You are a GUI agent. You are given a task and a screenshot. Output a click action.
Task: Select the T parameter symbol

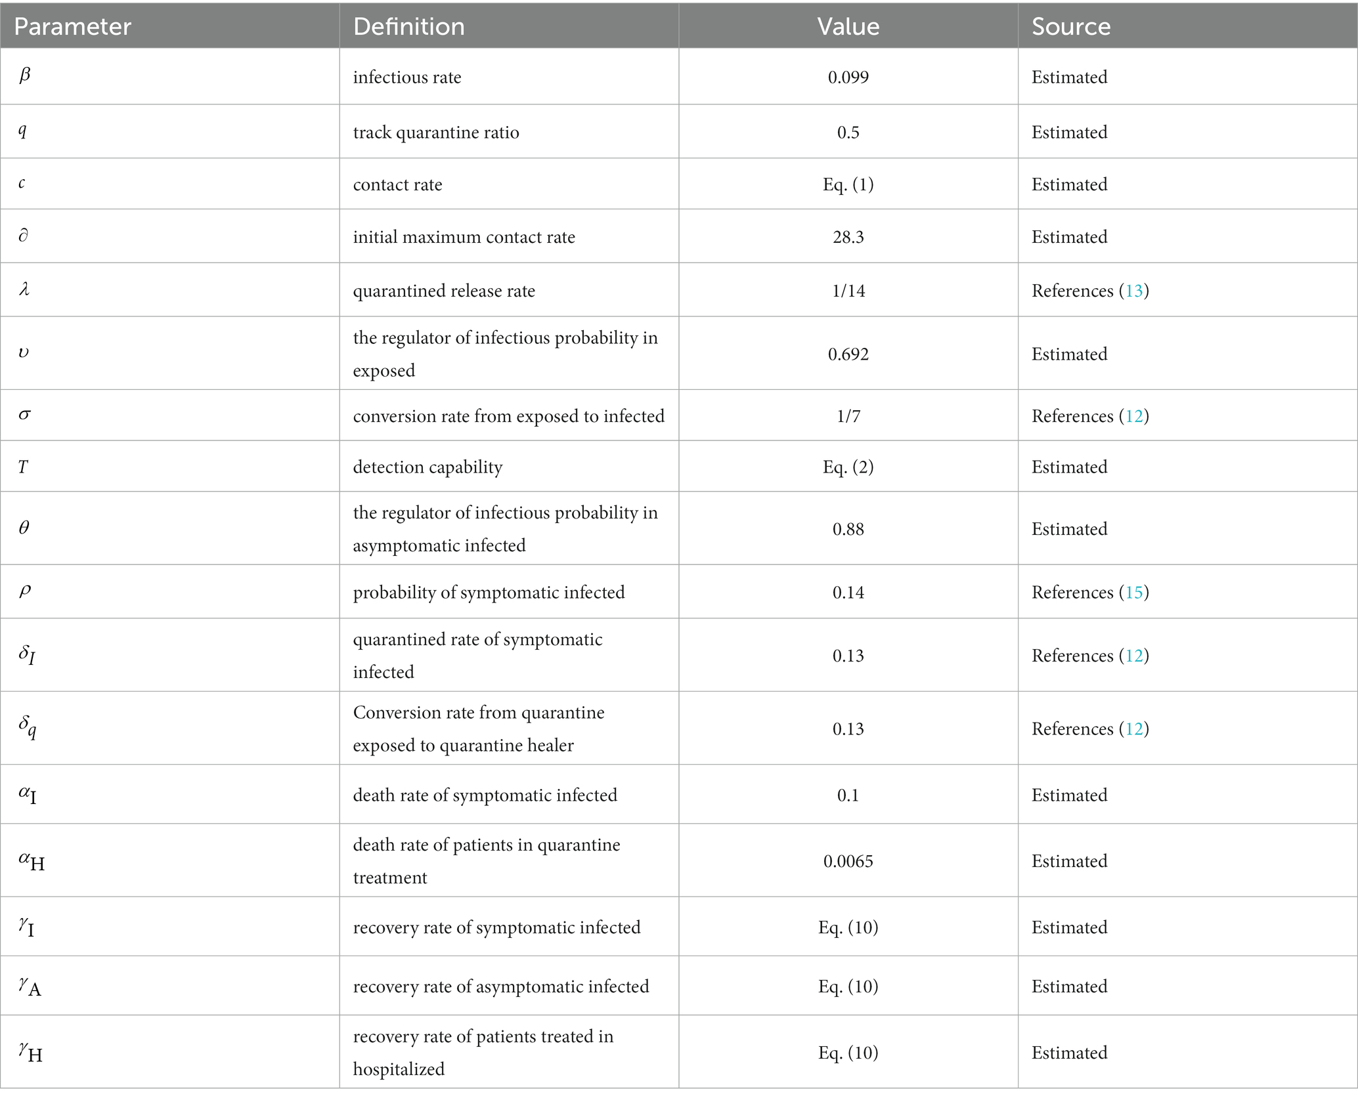[23, 467]
